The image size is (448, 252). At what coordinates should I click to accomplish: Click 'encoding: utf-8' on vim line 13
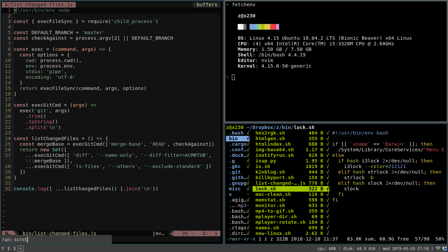coord(51,77)
